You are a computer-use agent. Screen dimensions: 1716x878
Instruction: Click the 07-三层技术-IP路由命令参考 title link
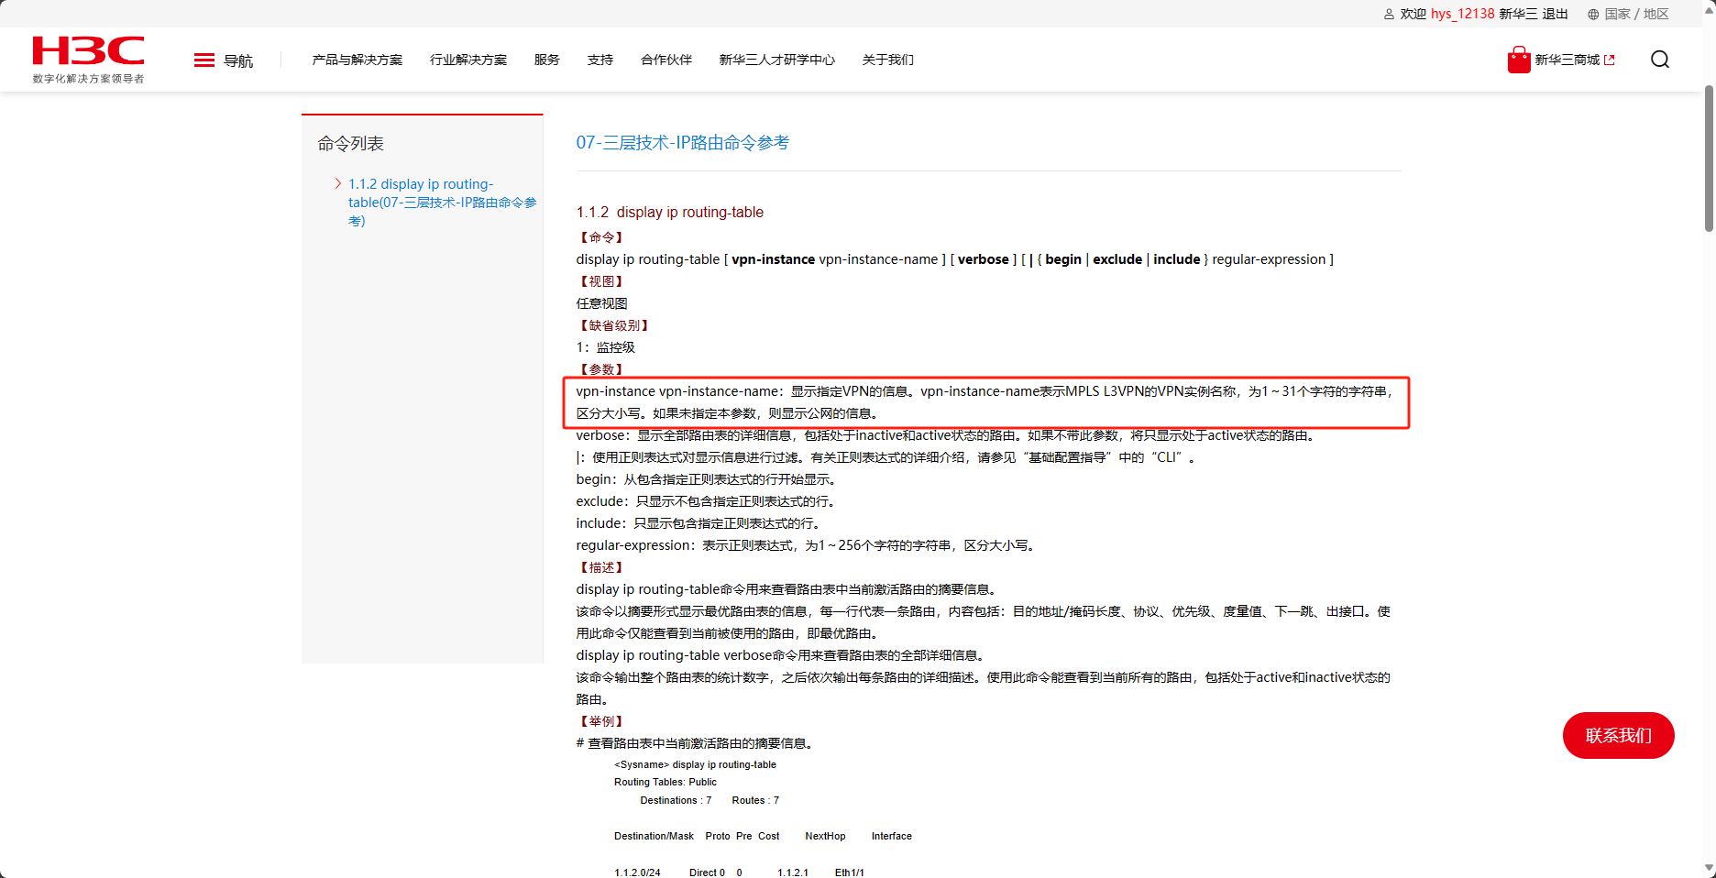[x=683, y=142]
